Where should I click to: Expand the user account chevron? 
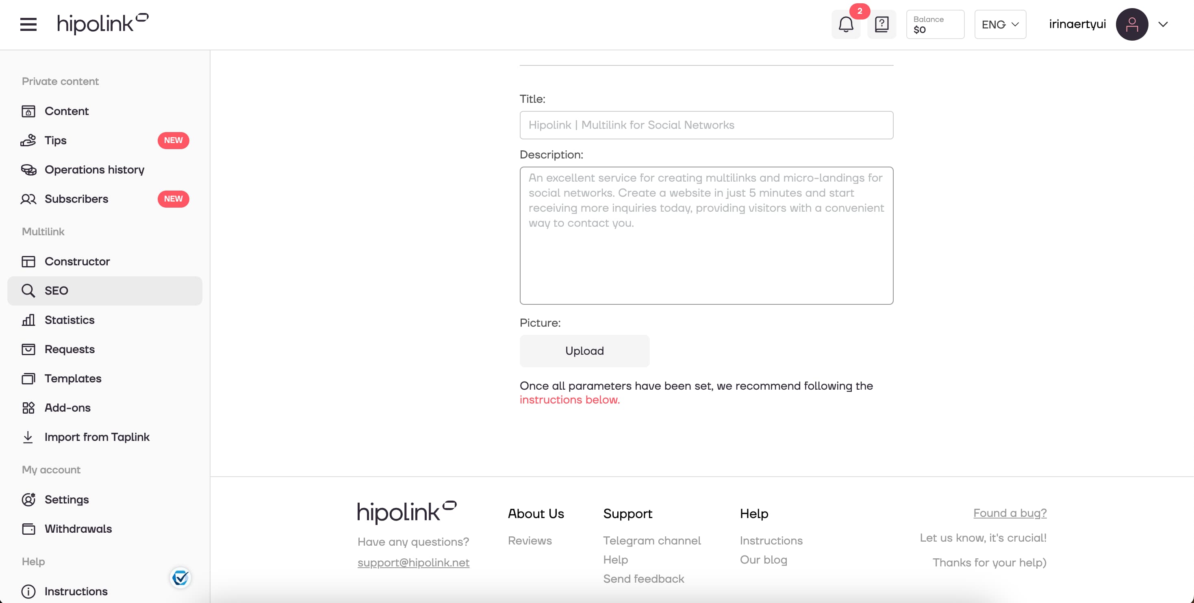click(1163, 24)
